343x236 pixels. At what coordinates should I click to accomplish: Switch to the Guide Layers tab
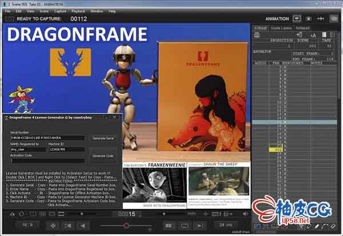point(281,28)
